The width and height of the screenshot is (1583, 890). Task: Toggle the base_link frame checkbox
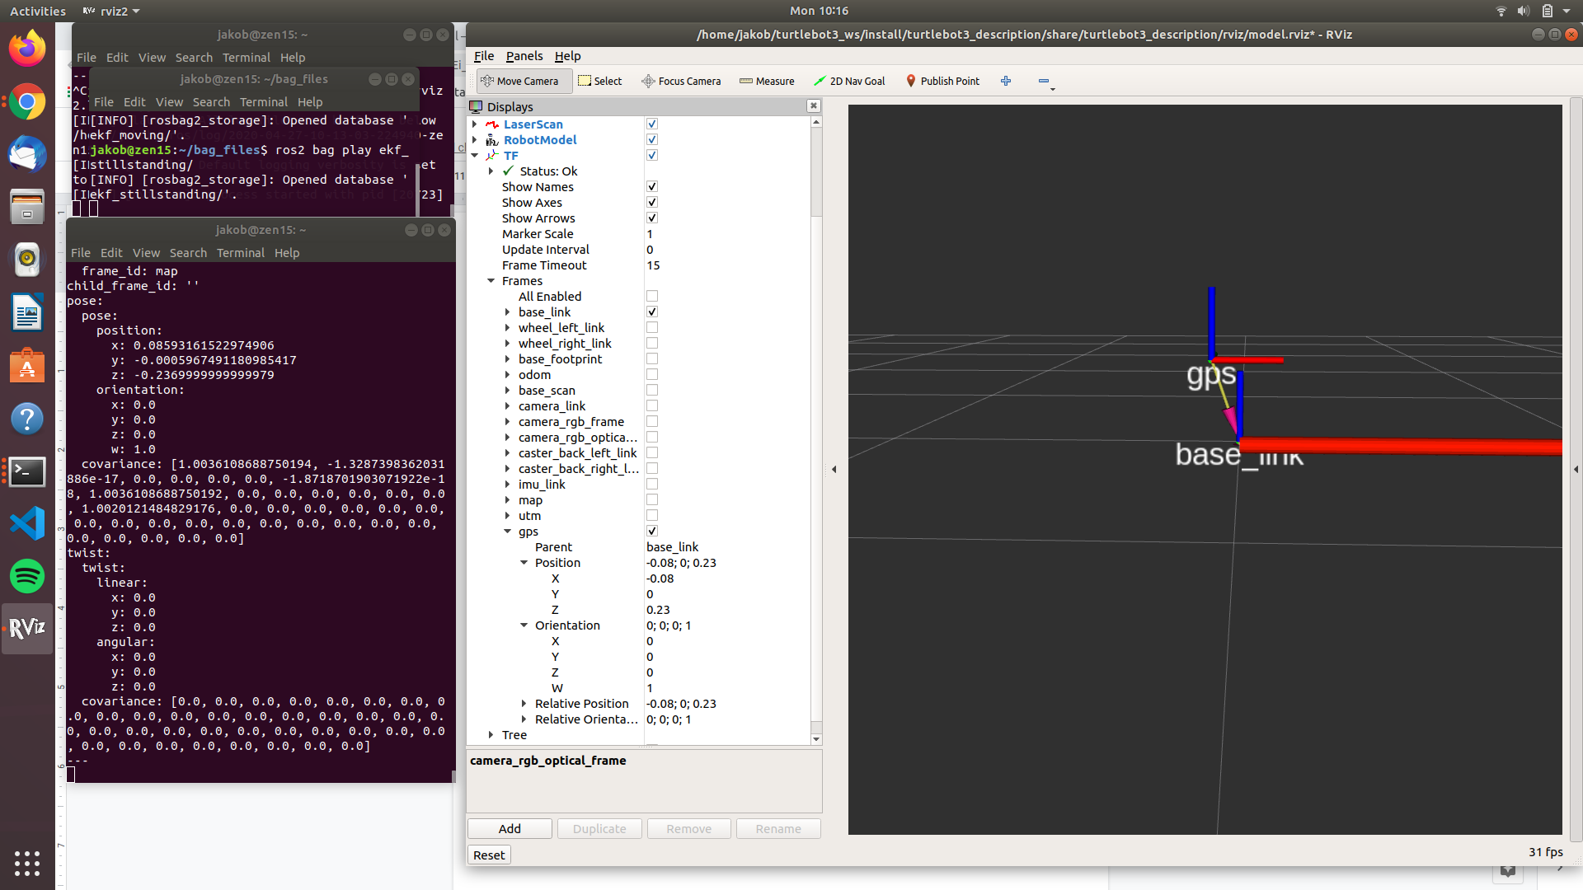[652, 311]
